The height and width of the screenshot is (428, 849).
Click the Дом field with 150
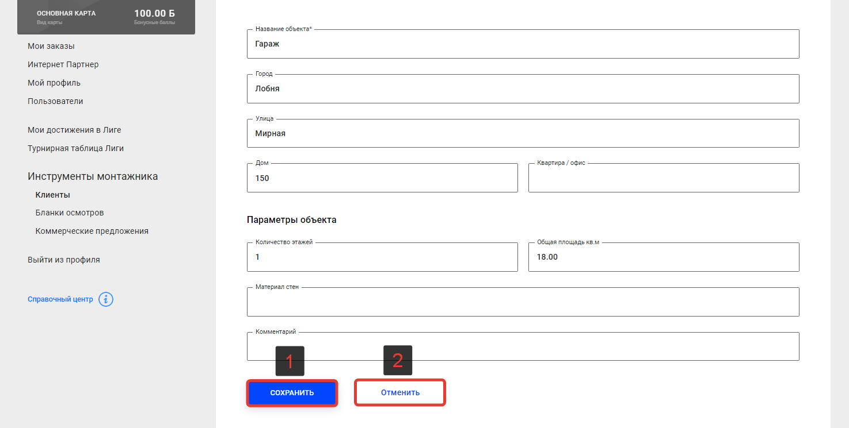coord(382,178)
